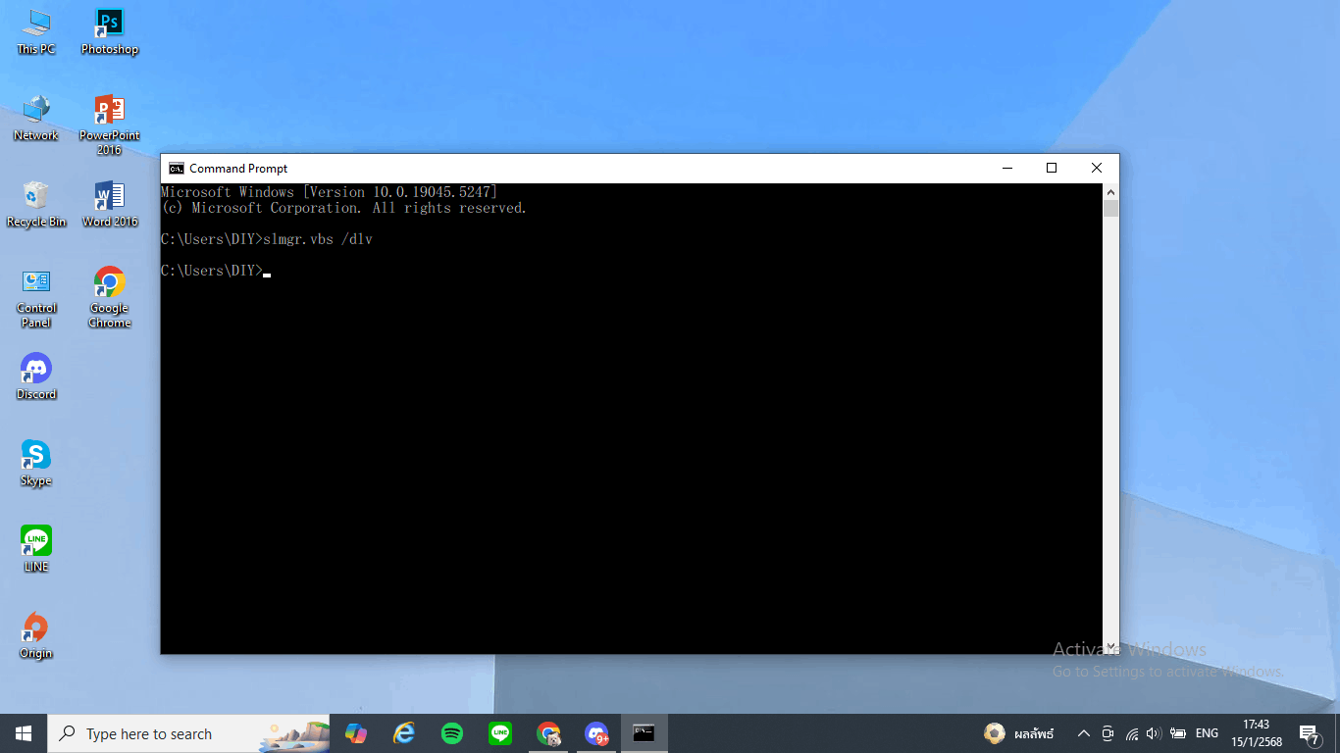Close the Command Prompt window
Viewport: 1340px width, 753px height.
point(1097,169)
